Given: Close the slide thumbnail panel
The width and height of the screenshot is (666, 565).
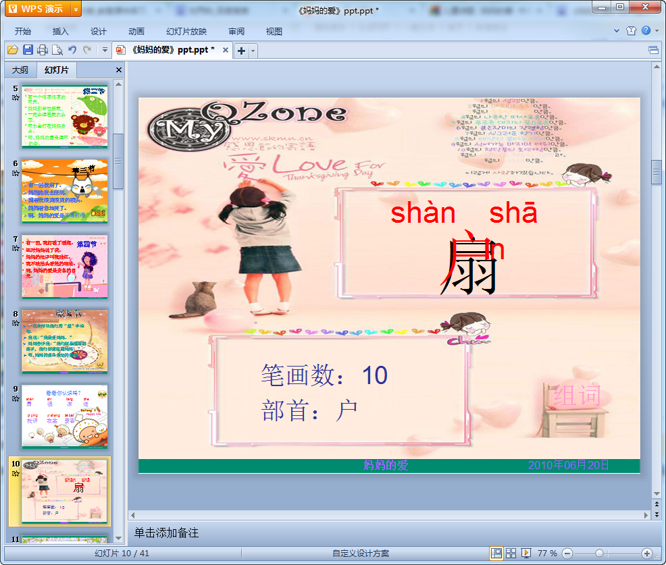Looking at the screenshot, I should (x=119, y=70).
